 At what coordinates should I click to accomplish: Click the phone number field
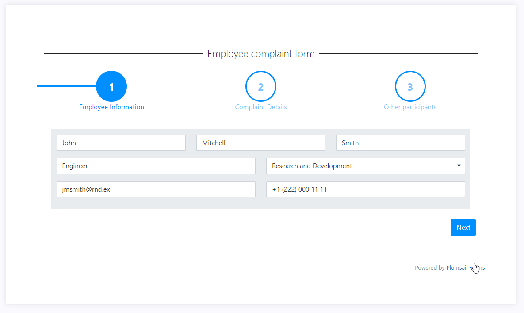[365, 189]
